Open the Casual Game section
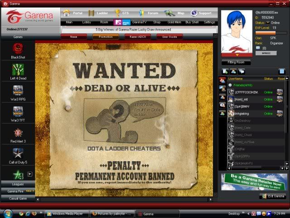 pyautogui.click(x=18, y=198)
